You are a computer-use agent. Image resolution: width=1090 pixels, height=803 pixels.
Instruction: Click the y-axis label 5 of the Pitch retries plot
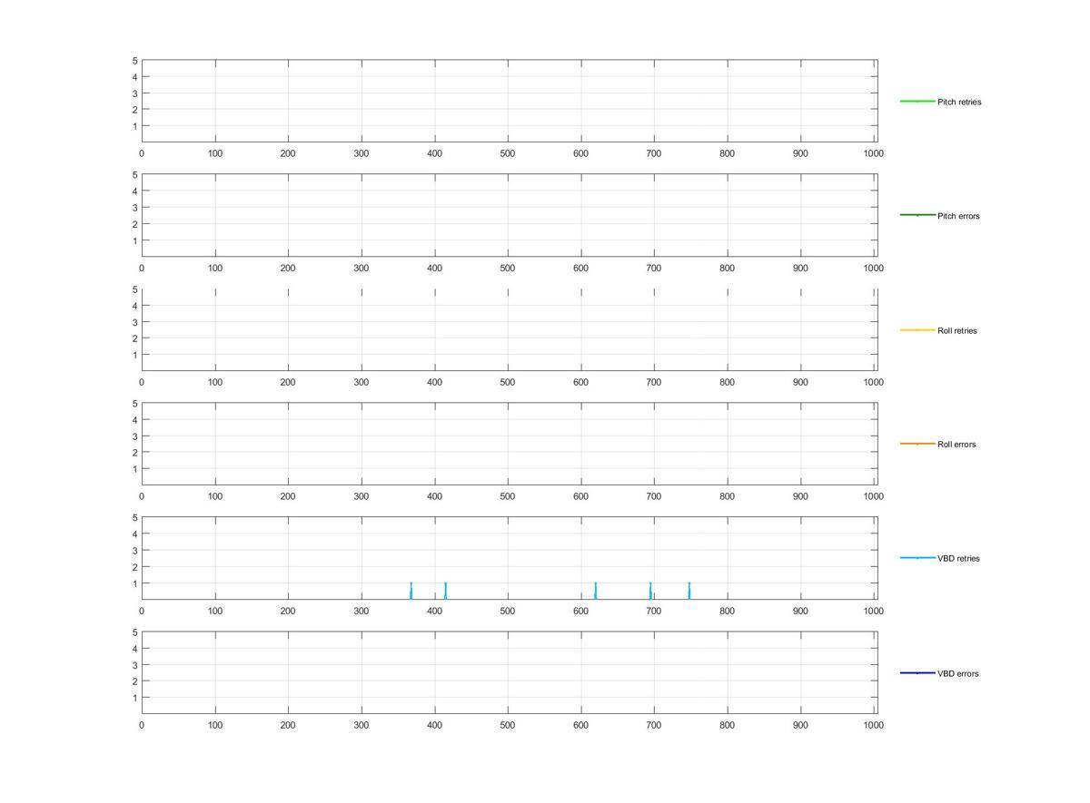[134, 61]
